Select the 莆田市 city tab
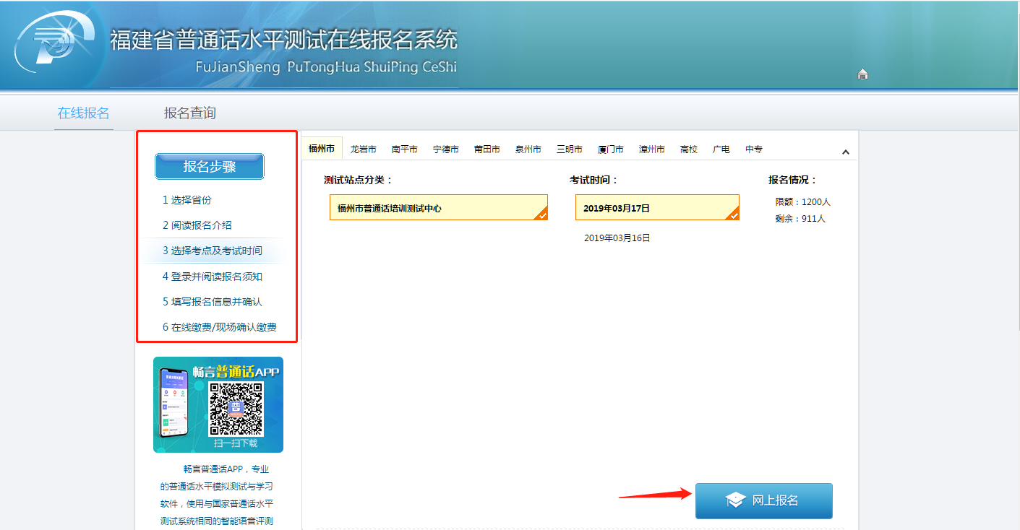This screenshot has width=1020, height=530. (x=487, y=149)
